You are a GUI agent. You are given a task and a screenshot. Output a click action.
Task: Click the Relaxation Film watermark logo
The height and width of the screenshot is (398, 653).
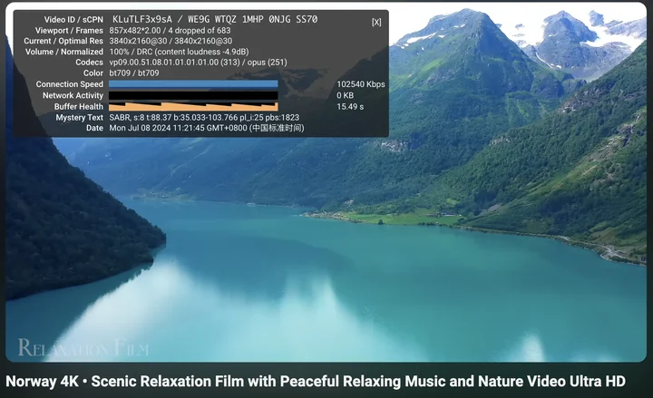click(x=83, y=347)
